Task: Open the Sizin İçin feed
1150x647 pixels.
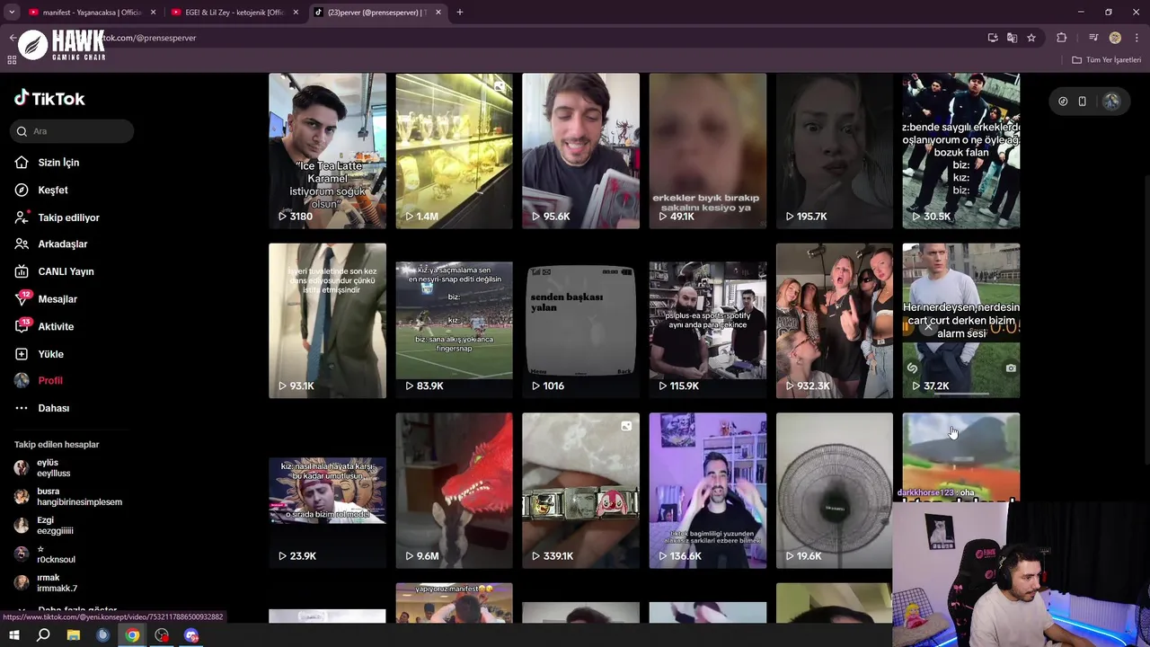Action: pos(48,163)
